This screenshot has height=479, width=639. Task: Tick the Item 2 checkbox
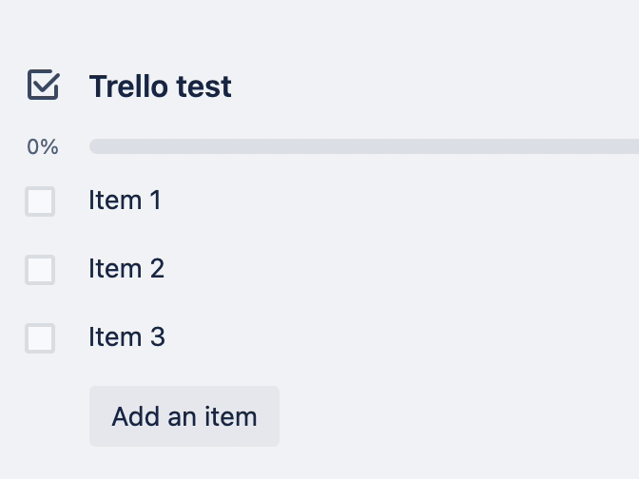tap(40, 270)
